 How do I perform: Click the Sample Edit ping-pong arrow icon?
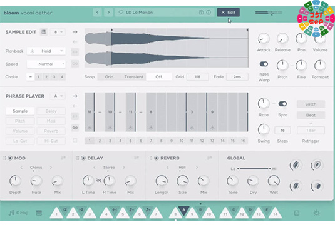tap(75, 52)
